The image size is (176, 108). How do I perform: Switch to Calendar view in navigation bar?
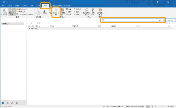point(8,103)
